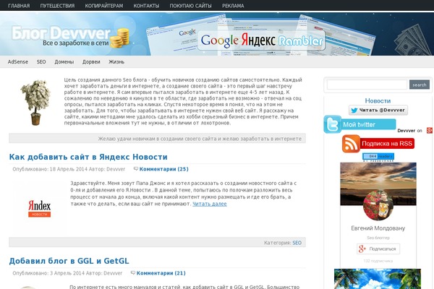Screen dimensions: 434x289
Task: Click text Опубликовано: 3 Апрель 2014
Action: [48, 273]
